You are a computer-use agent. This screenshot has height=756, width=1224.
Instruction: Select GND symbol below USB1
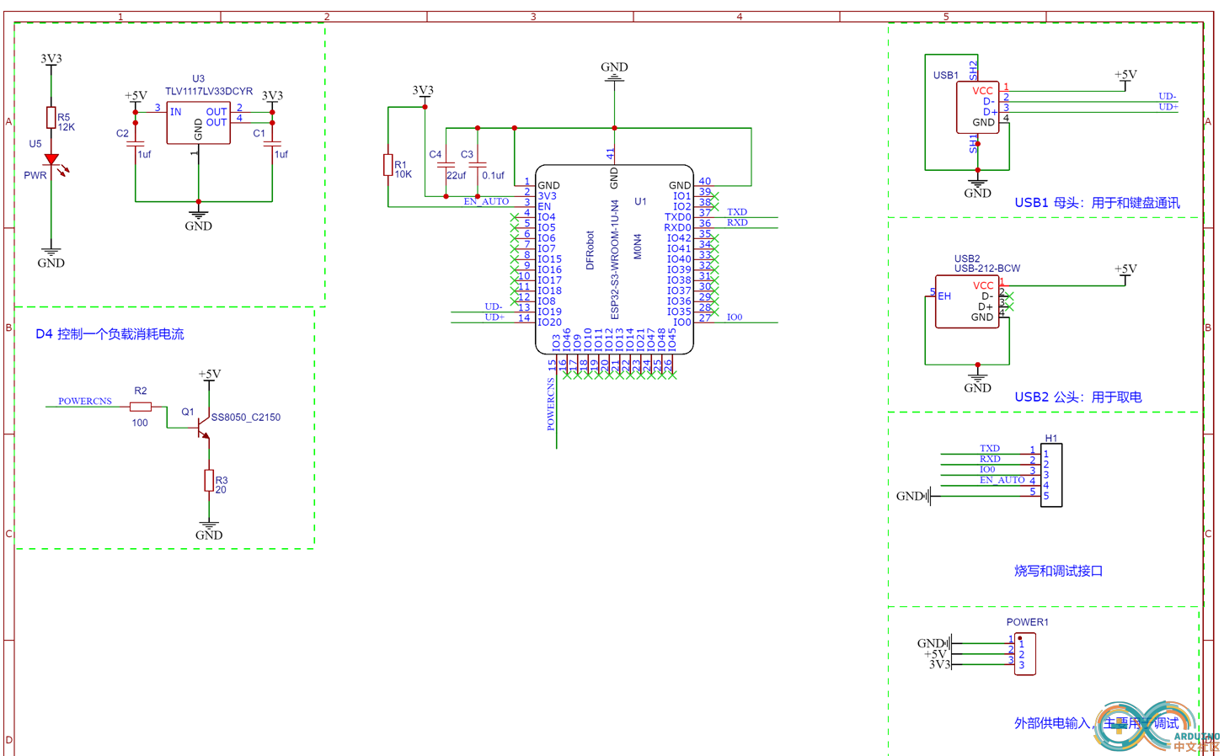click(977, 188)
